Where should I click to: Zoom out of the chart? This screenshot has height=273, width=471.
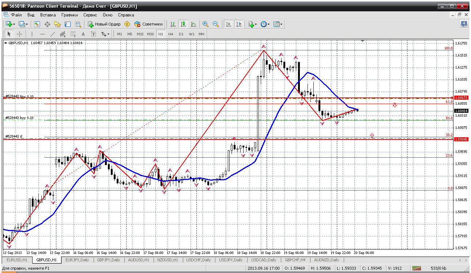point(216,24)
